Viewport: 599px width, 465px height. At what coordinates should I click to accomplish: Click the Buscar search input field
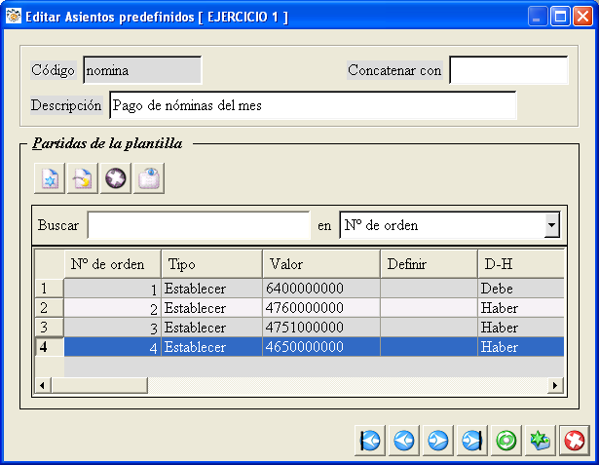199,225
